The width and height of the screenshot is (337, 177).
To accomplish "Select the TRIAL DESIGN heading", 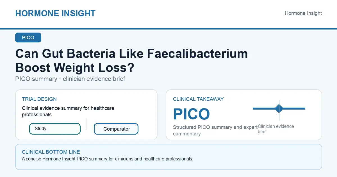I will coord(39,99).
